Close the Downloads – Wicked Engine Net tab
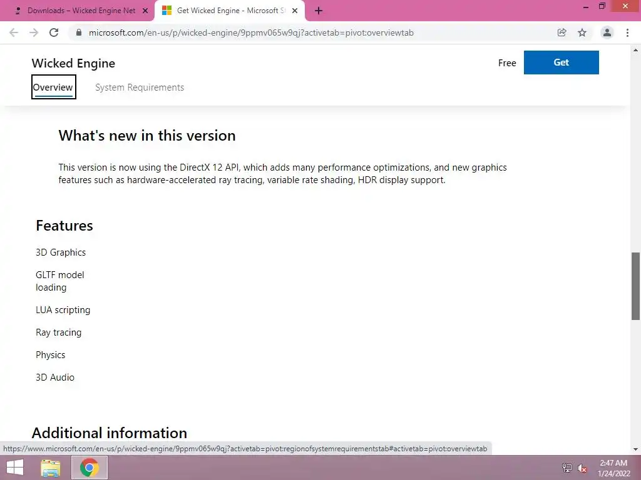Screen dimensions: 641x480 [x=145, y=11]
